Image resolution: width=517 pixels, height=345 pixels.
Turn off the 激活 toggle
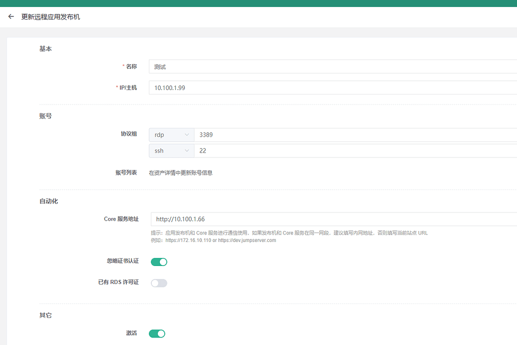coord(157,333)
